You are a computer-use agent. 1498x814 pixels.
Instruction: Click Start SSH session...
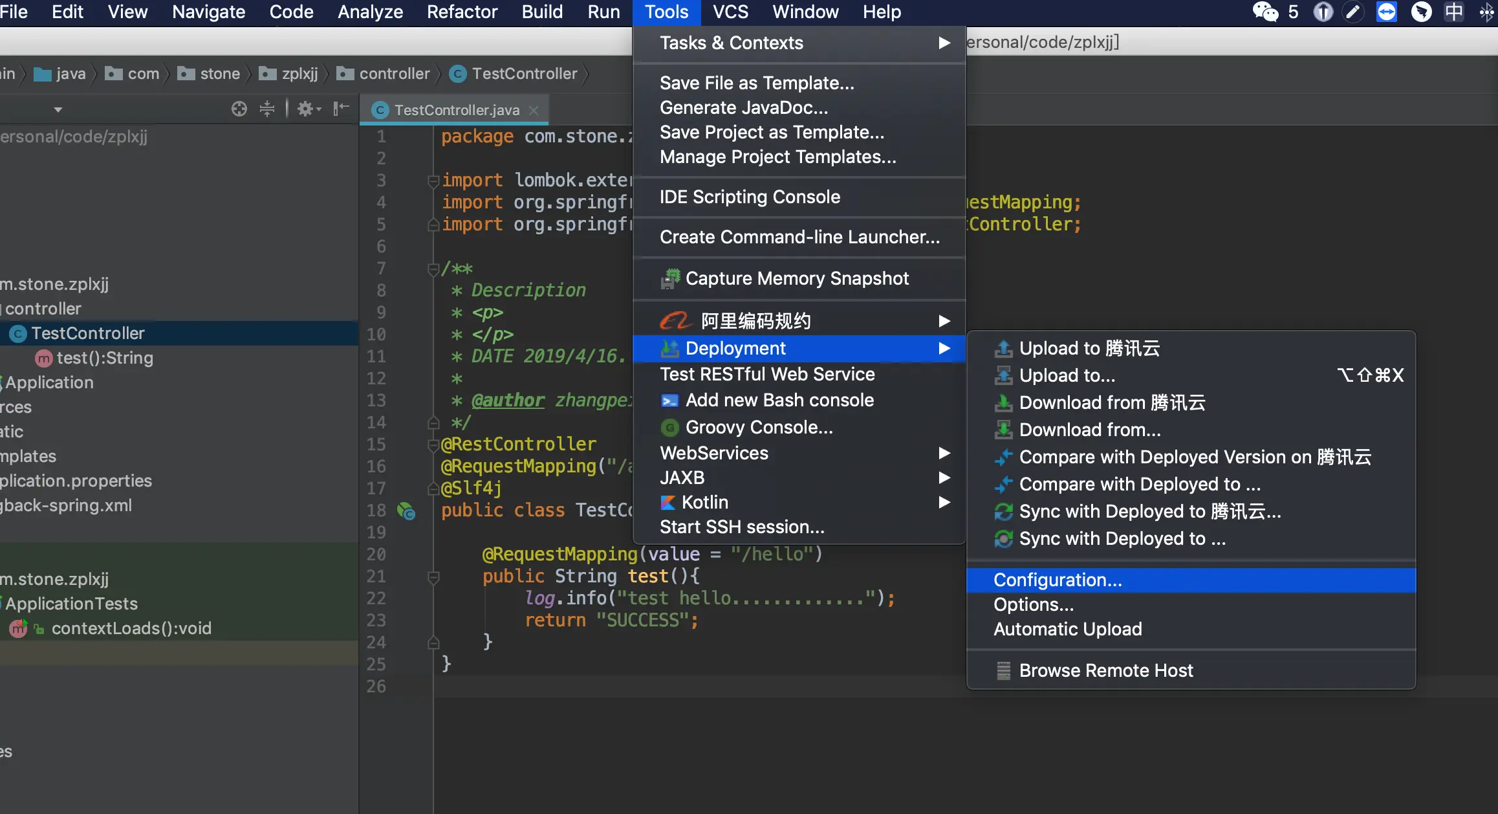pos(742,527)
